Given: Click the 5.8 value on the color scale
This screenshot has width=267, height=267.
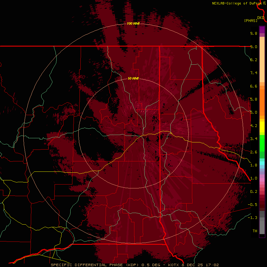Looking at the screenshot, I should pos(254,99).
